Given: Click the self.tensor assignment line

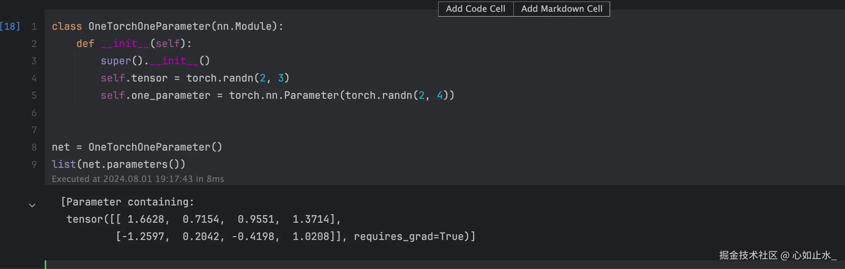Looking at the screenshot, I should (x=194, y=78).
